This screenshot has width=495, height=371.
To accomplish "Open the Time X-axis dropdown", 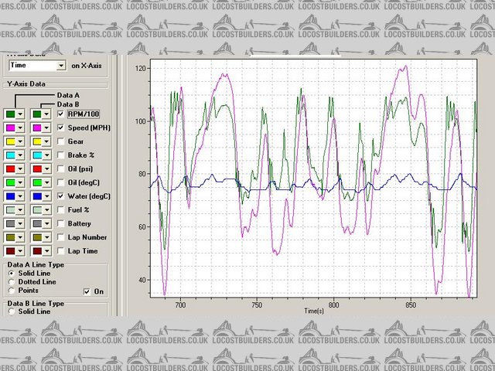I will 61,66.
